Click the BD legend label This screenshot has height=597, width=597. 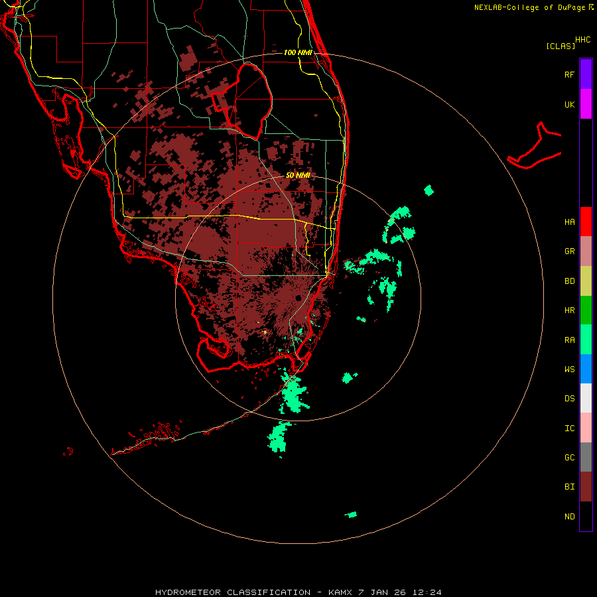click(569, 281)
